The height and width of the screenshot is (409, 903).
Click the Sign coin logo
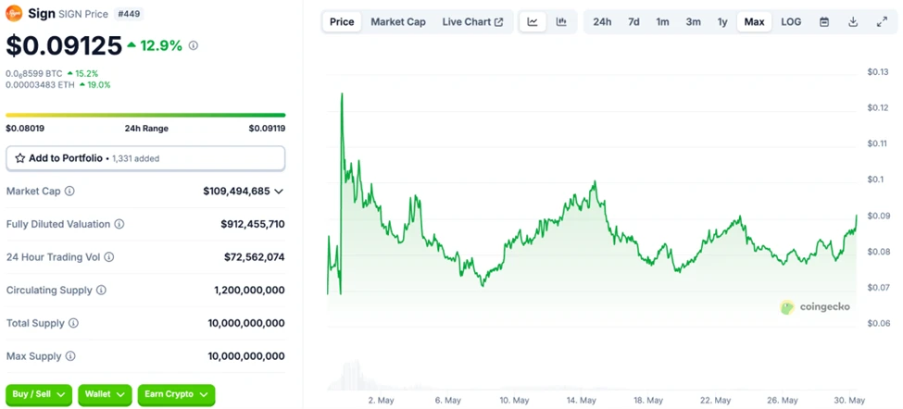click(14, 14)
